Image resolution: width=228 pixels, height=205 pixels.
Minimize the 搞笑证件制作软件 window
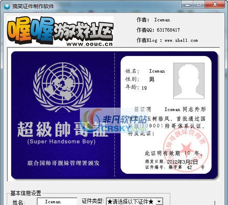187,5
